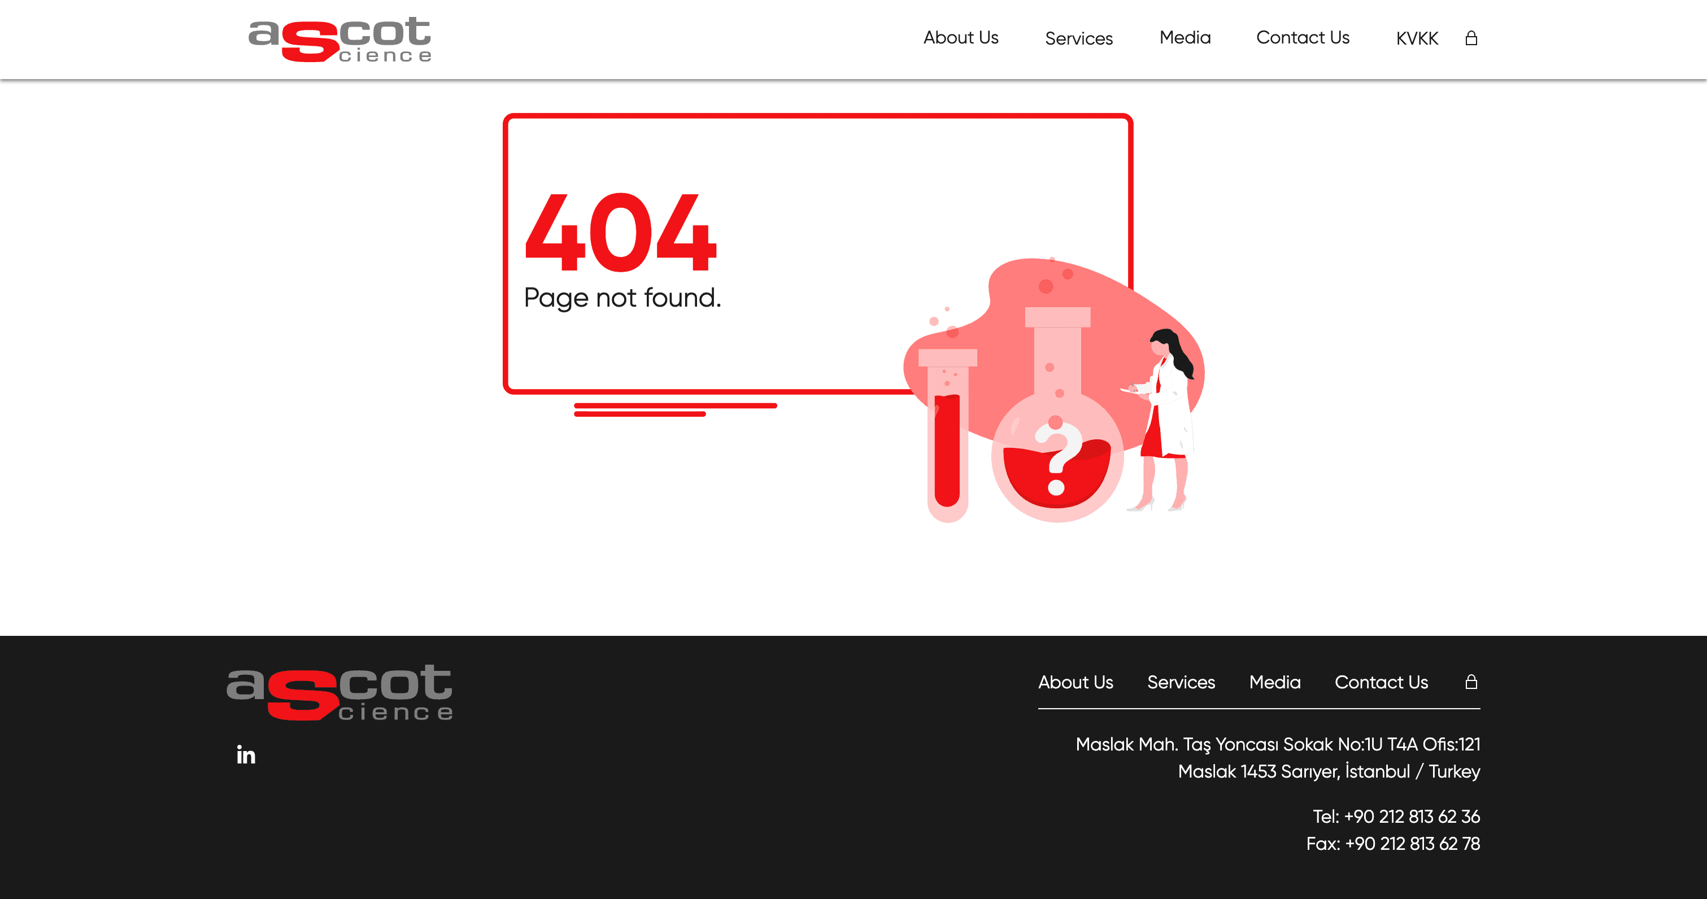The width and height of the screenshot is (1707, 899).
Task: Select About Us in the top navigation
Action: point(961,38)
